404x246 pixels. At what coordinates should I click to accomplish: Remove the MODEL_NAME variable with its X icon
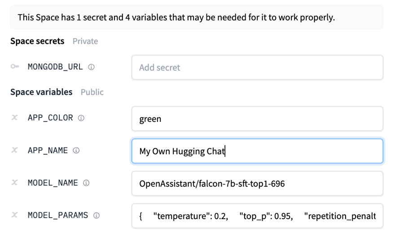point(15,183)
